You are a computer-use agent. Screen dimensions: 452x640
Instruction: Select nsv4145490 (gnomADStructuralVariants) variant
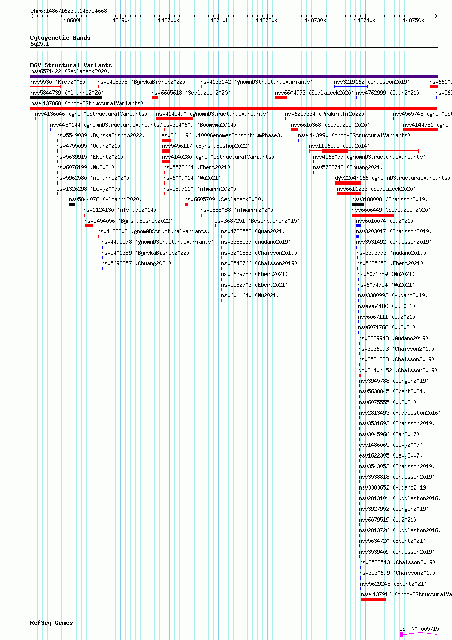coord(212,114)
